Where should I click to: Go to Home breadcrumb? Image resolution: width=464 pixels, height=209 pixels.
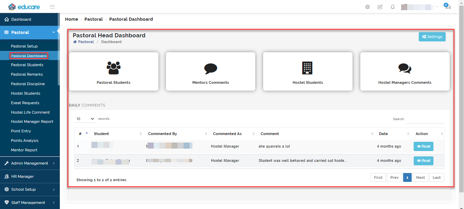point(71,19)
